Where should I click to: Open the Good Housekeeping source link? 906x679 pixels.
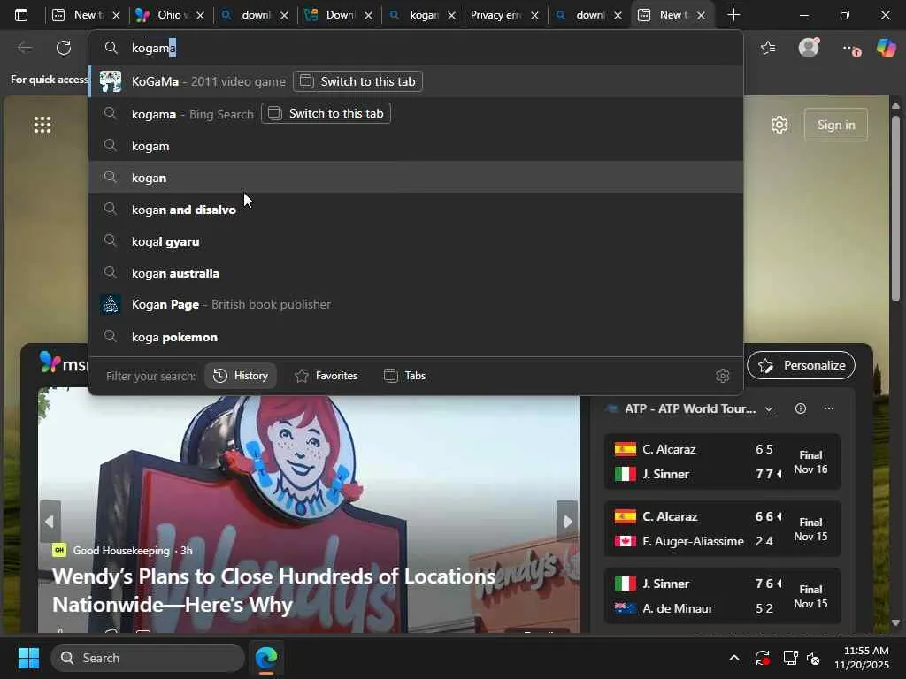pyautogui.click(x=121, y=550)
